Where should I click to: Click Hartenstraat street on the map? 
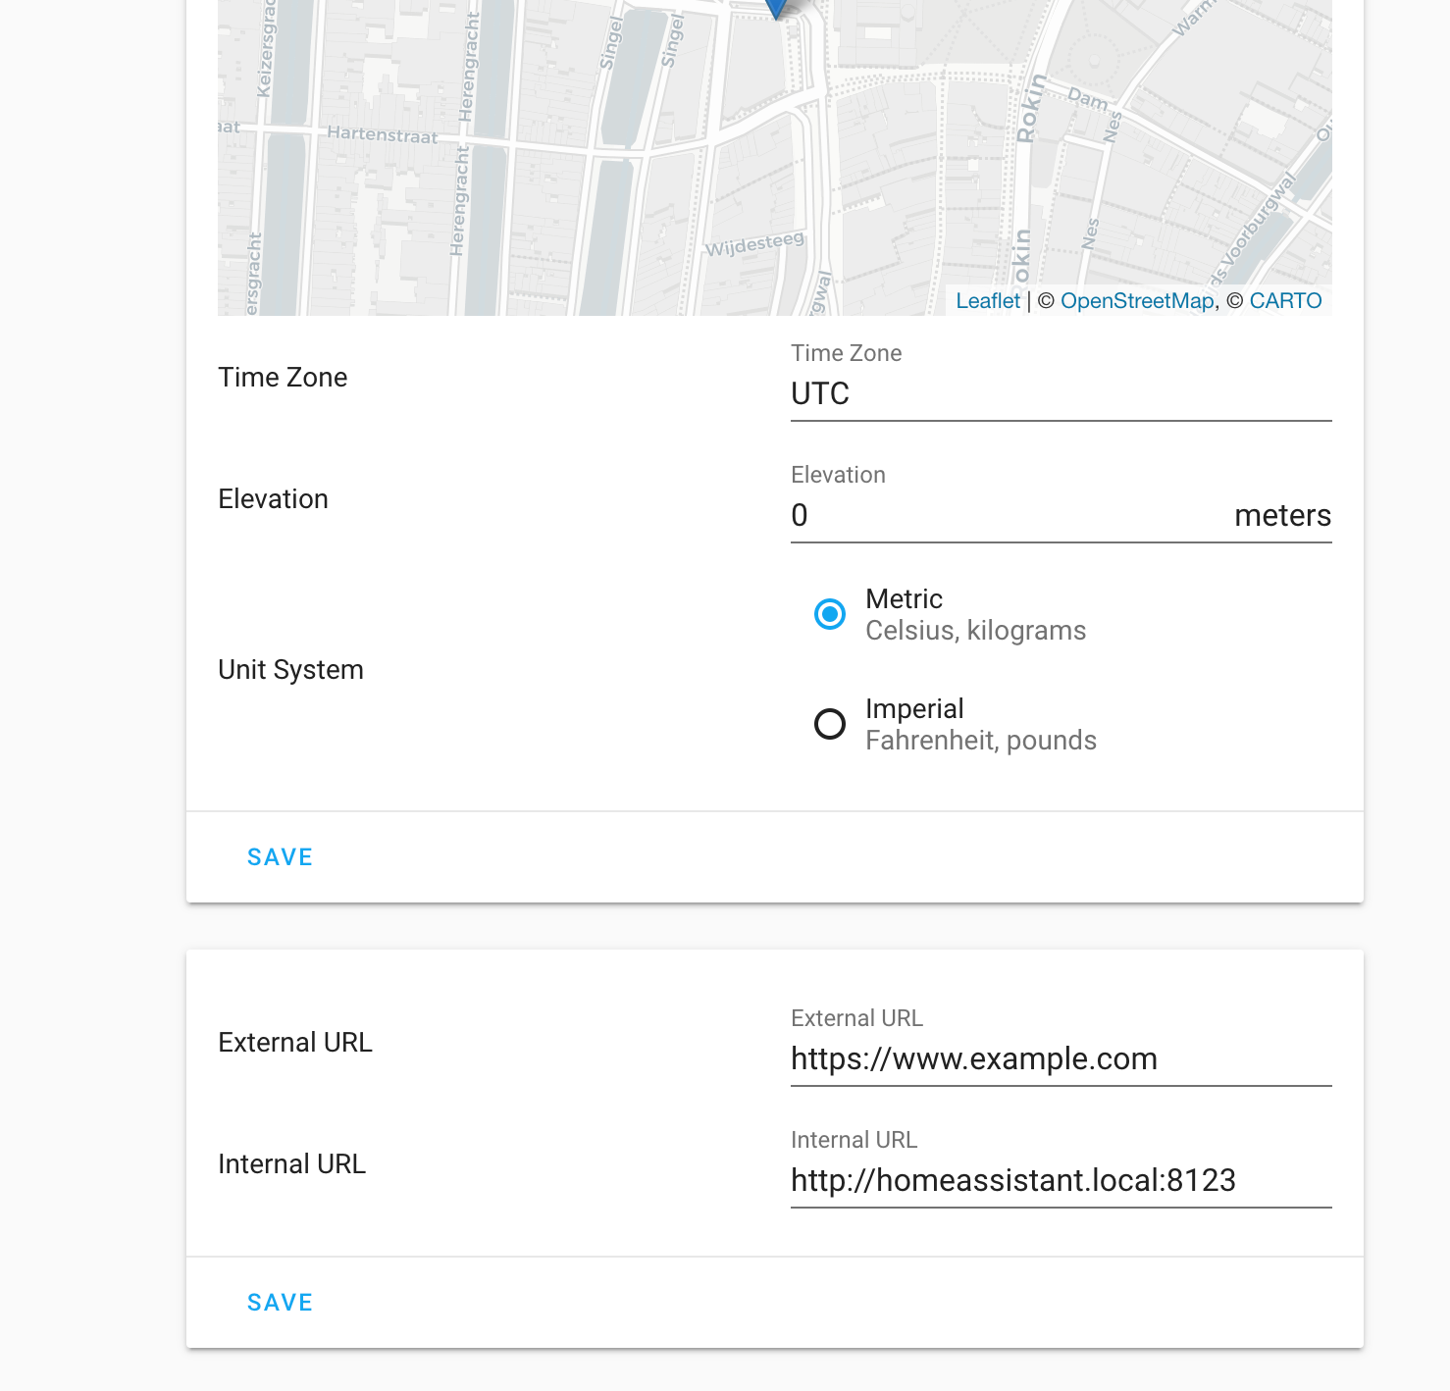(383, 135)
